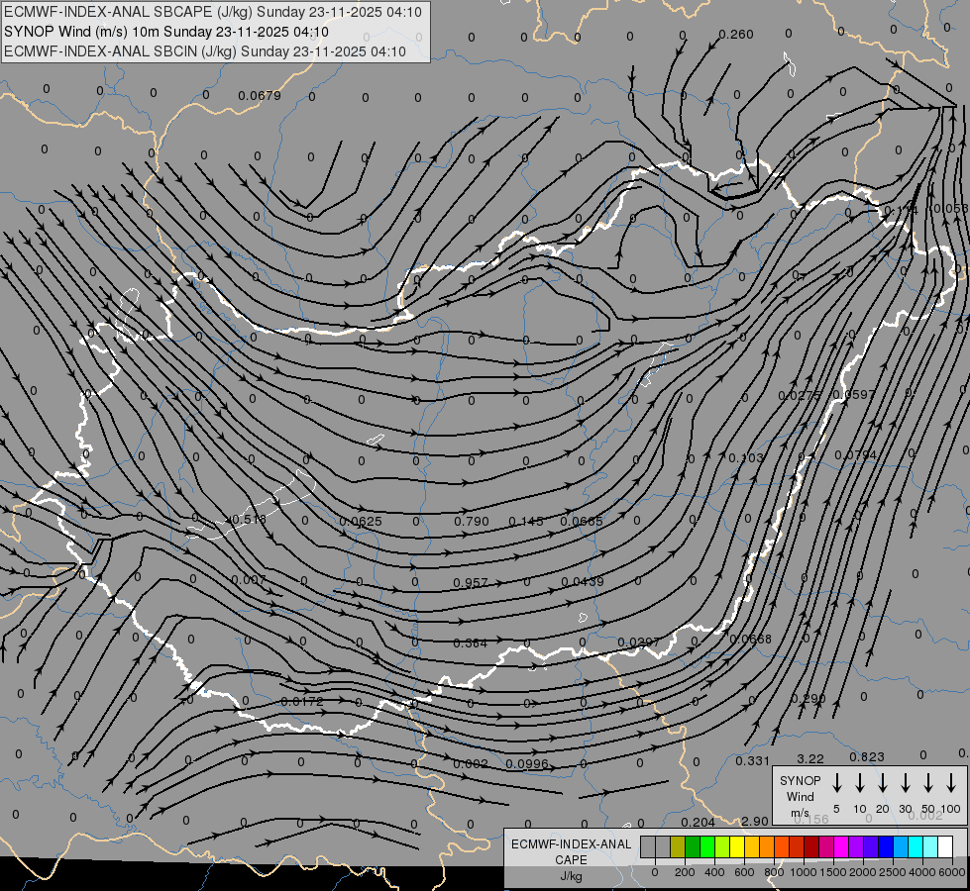The height and width of the screenshot is (891, 970).
Task: Click the 0.364 value on the map
Action: pos(471,643)
